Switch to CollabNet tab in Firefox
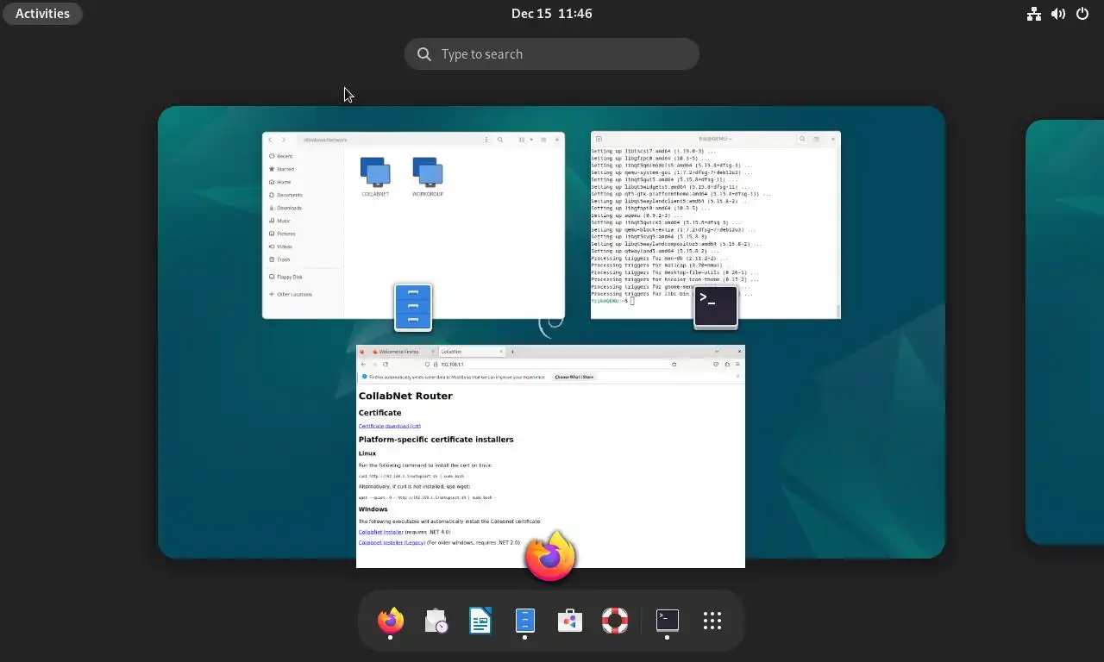The width and height of the screenshot is (1104, 662). click(x=471, y=352)
